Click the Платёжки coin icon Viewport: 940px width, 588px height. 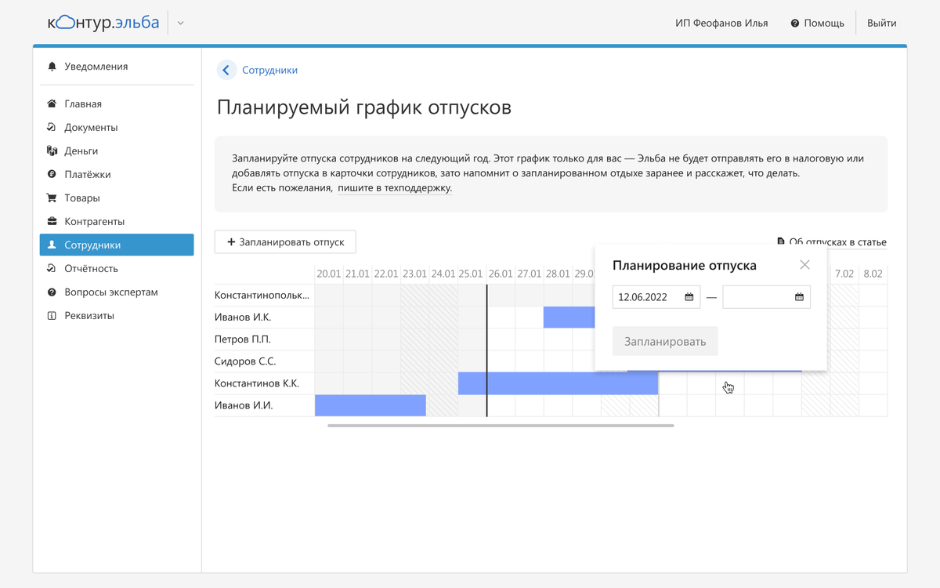(52, 174)
